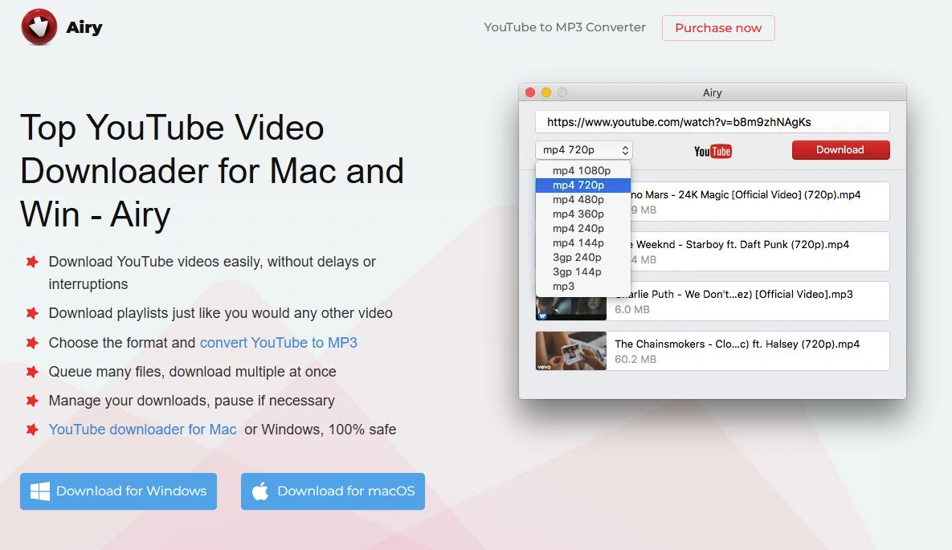Open the mp4 720p format dropdown
The width and height of the screenshot is (952, 550).
[x=584, y=150]
